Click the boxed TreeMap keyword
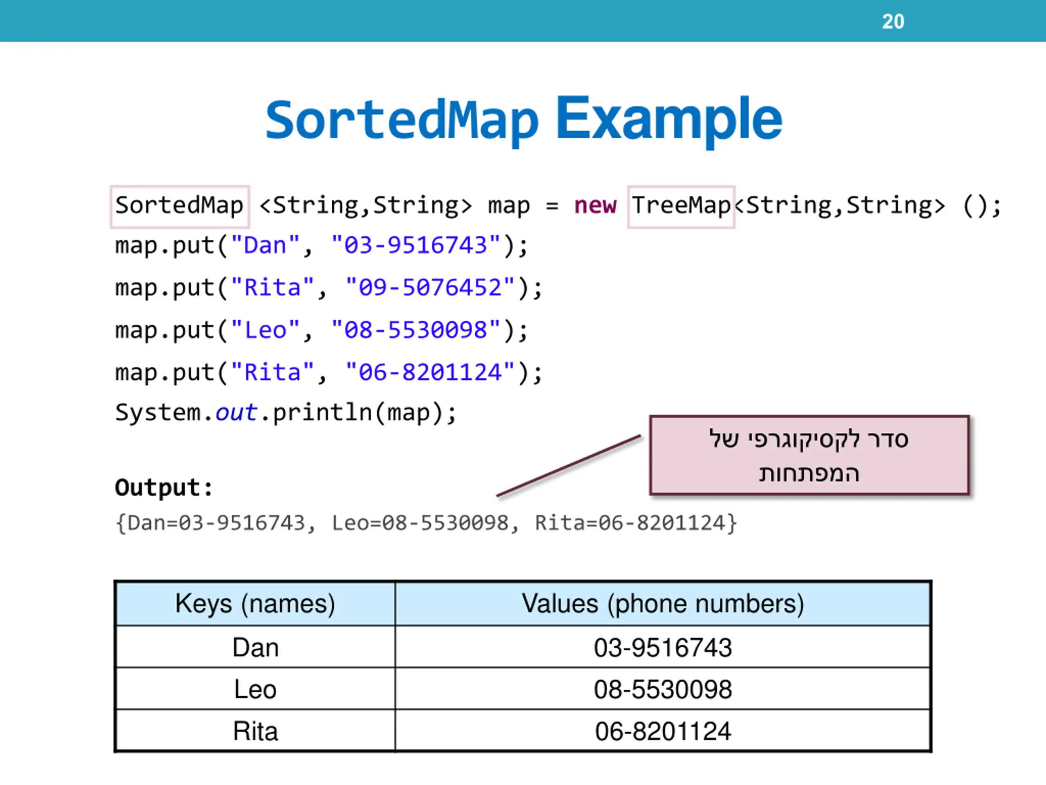Image resolution: width=1046 pixels, height=785 pixels. (681, 206)
